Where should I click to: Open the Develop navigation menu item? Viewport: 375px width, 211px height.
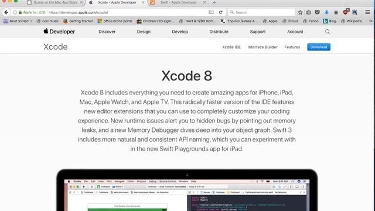180,32
